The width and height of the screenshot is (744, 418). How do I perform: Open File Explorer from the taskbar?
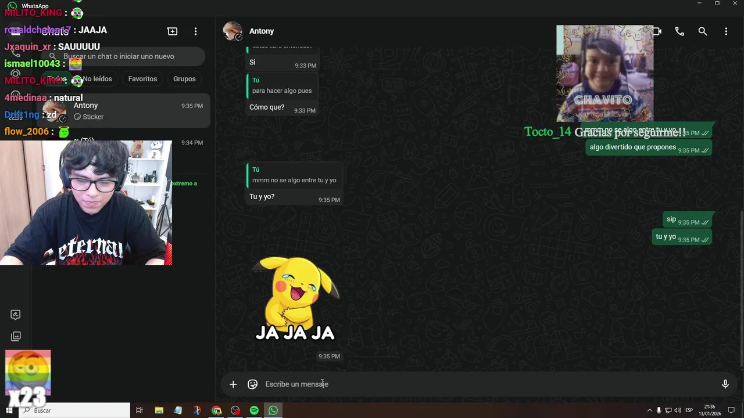pos(159,410)
